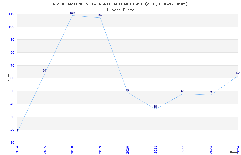This screenshot has width=241, height=155.
Task: Click the y-axis tick label 40
Action: [x=12, y=104]
